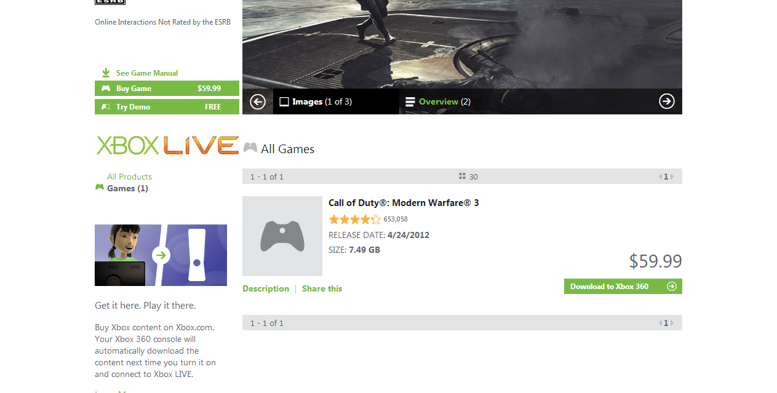
Task: Click the Games (1) controller icon
Action: pyautogui.click(x=100, y=187)
